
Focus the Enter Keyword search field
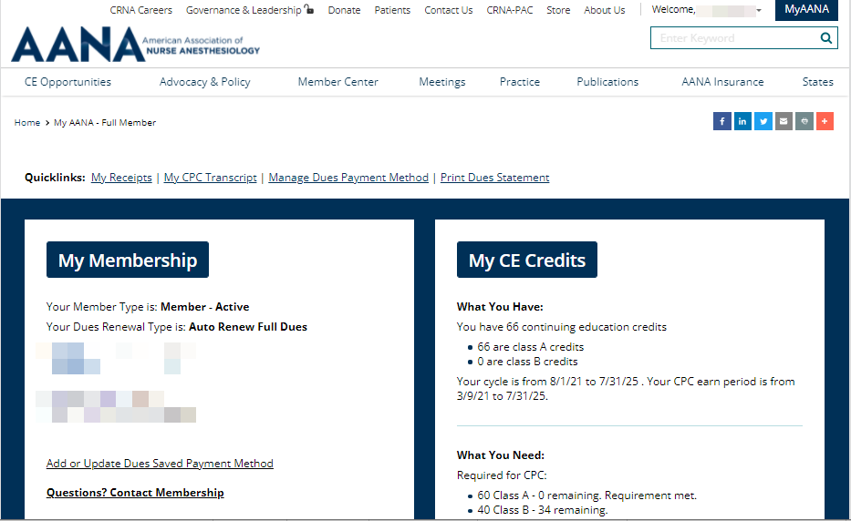click(x=732, y=38)
